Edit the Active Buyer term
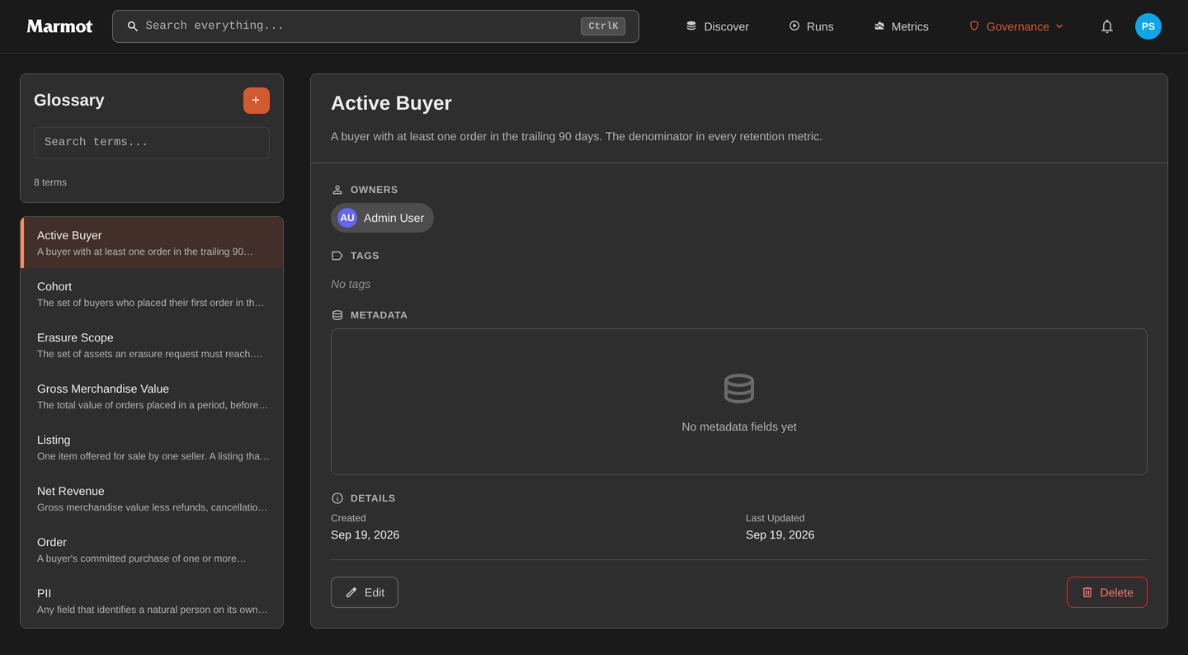This screenshot has width=1188, height=655. [365, 592]
